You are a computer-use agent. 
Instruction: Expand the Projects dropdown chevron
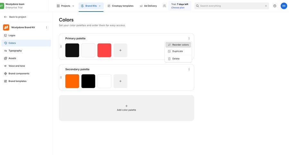click(73, 6)
